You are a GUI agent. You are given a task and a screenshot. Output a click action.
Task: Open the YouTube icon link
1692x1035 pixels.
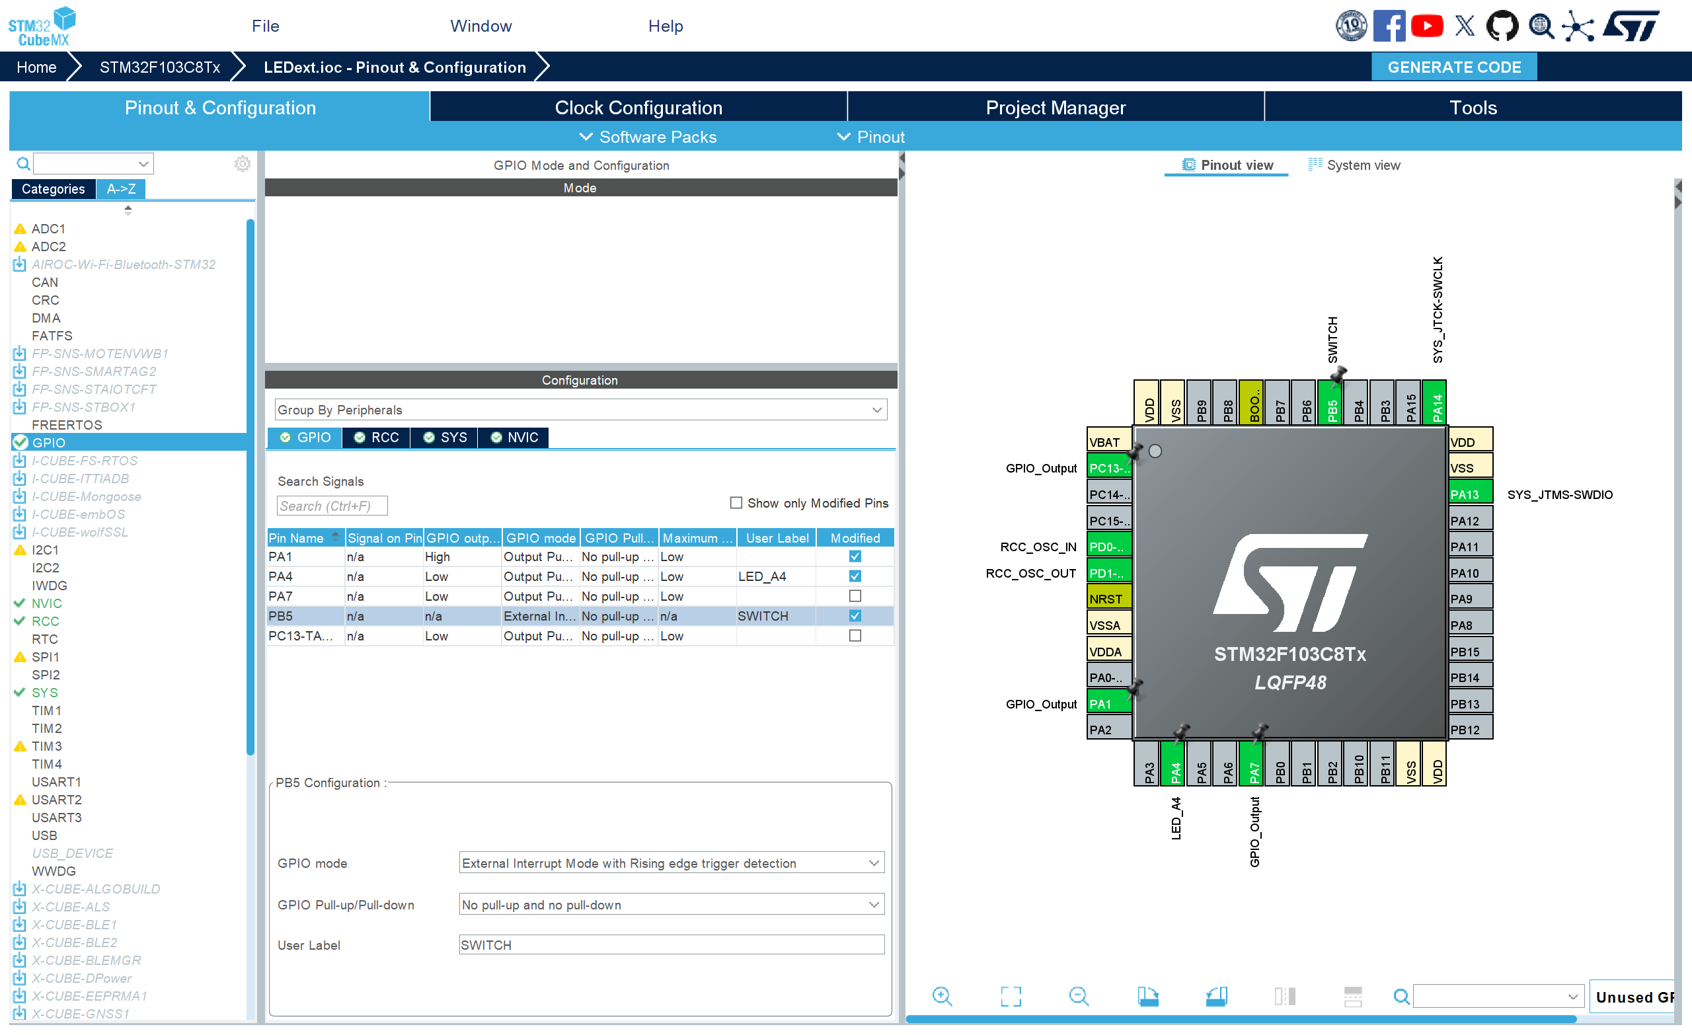[x=1427, y=26]
